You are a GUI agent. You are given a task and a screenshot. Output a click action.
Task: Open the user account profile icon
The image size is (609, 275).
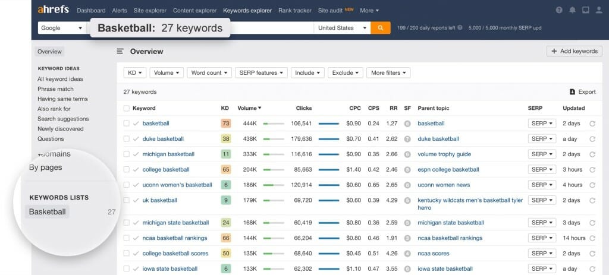click(599, 10)
